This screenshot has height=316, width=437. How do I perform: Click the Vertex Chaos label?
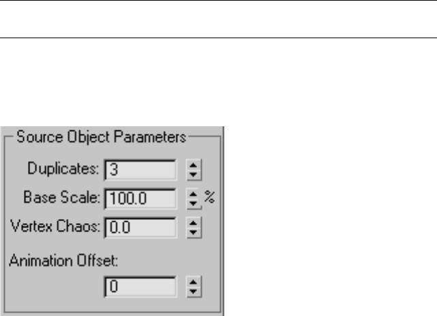[x=53, y=227]
